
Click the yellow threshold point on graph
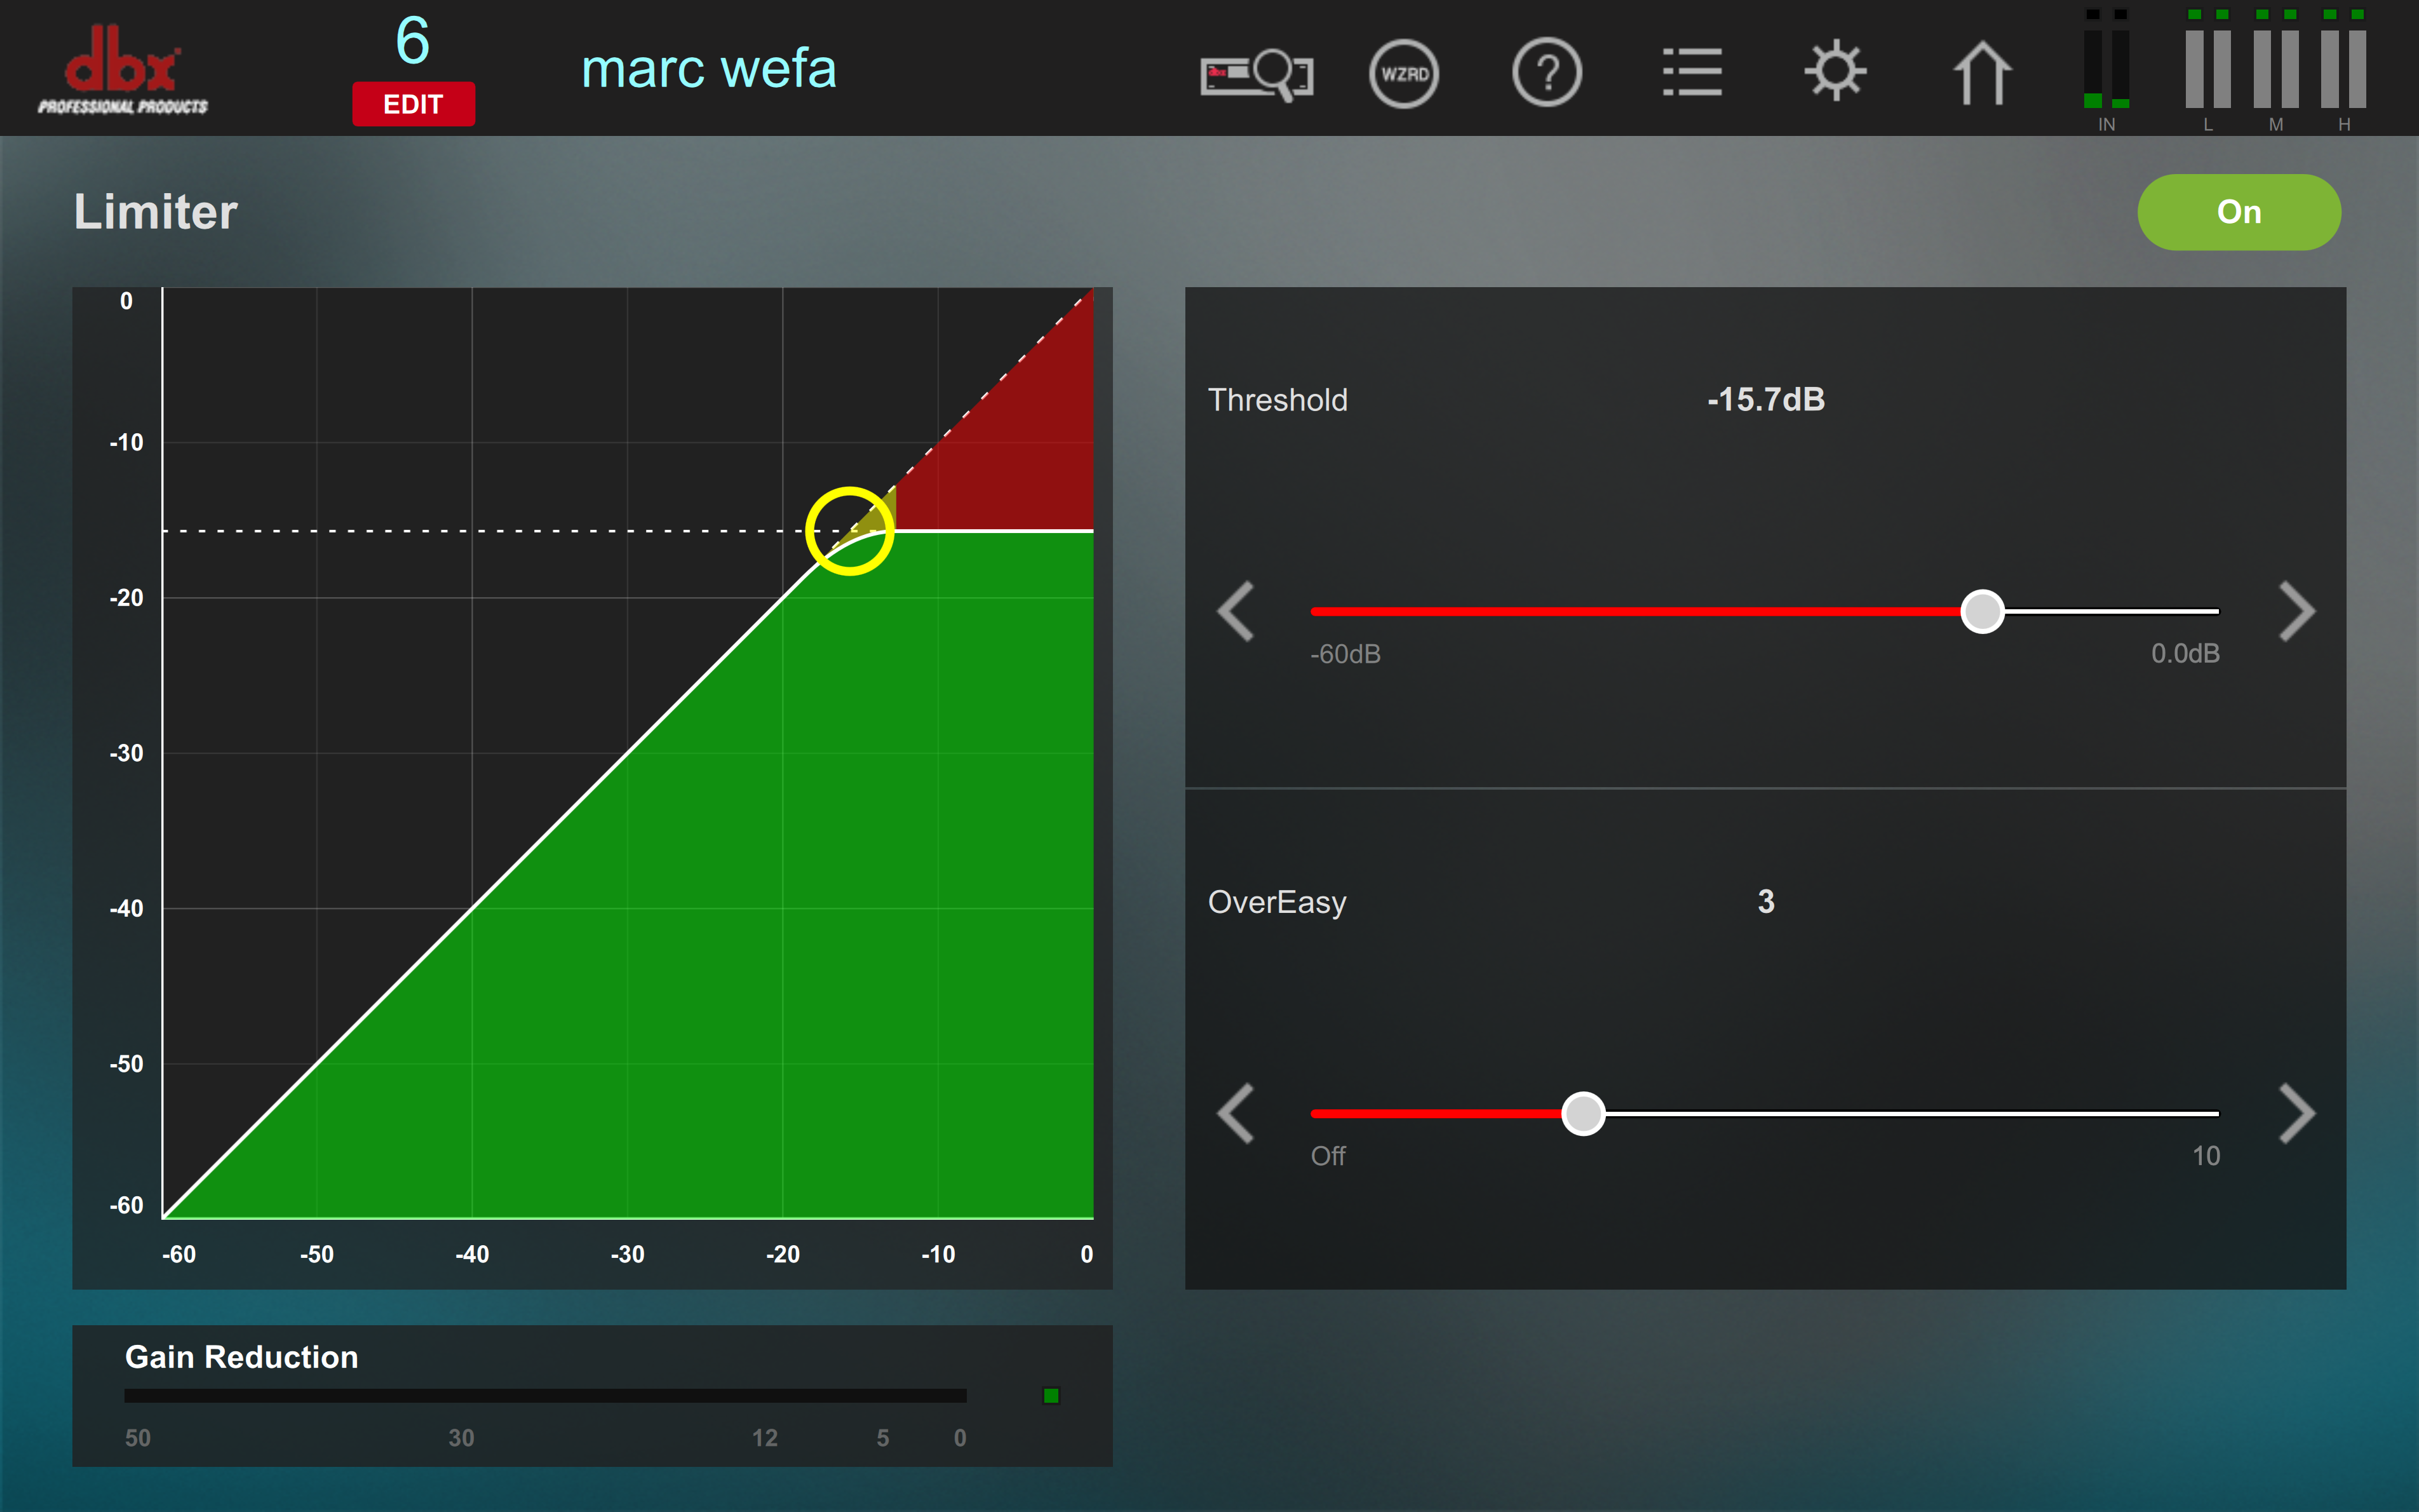[x=850, y=531]
